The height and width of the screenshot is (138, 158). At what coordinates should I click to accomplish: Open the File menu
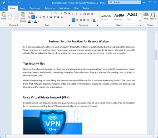coord(4,8)
